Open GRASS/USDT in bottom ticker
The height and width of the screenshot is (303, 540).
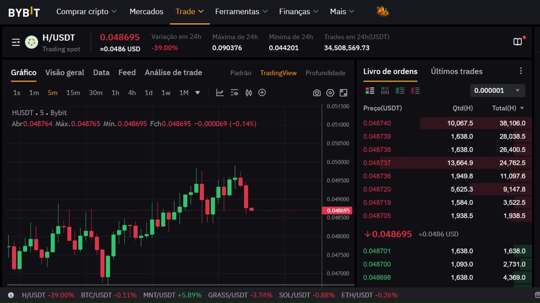pyautogui.click(x=240, y=295)
